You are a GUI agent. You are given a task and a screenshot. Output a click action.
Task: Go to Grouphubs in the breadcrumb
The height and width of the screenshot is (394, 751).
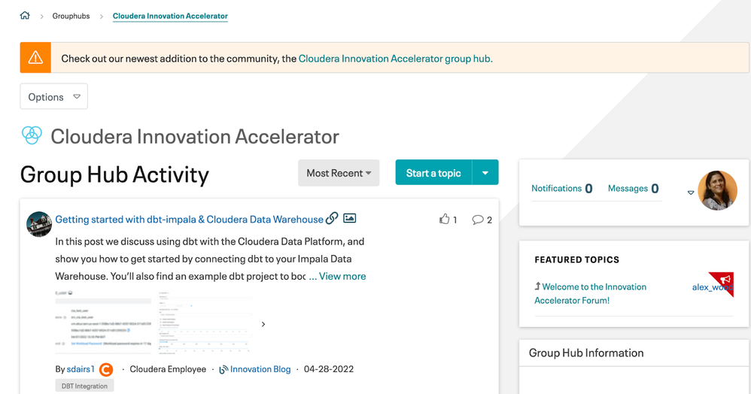point(71,16)
